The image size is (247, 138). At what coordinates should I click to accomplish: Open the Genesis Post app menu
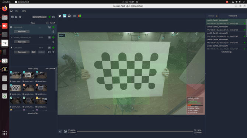pyautogui.click(x=22, y=2)
